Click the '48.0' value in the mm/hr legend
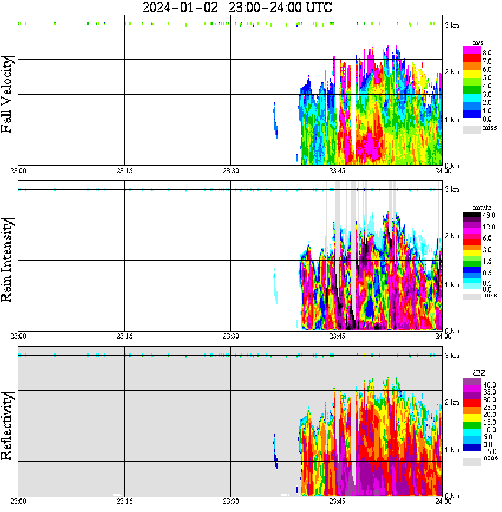502x512 pixels. pos(489,215)
